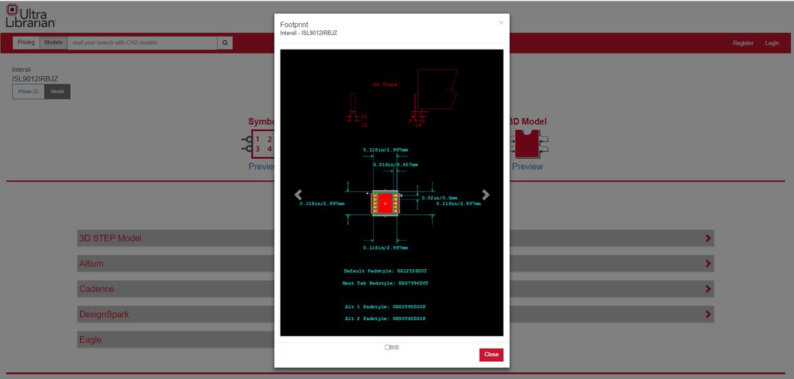Select the first carousel indicator
Viewport: 794px width, 379px height.
tap(387, 347)
